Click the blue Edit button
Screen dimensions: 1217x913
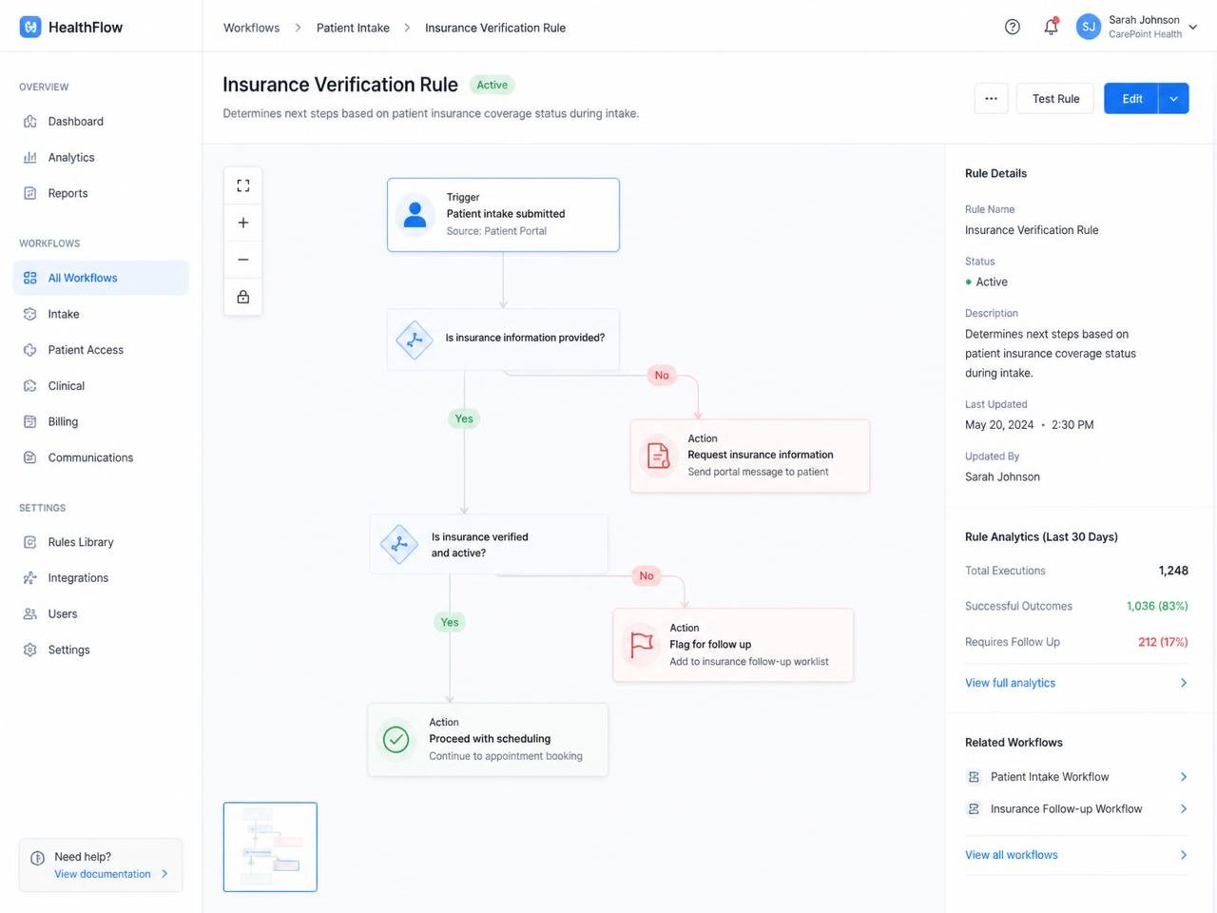click(1131, 99)
